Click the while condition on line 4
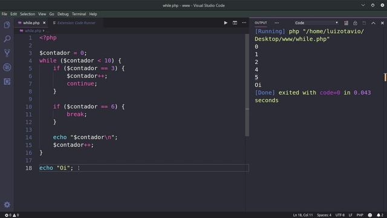 tap(87, 61)
